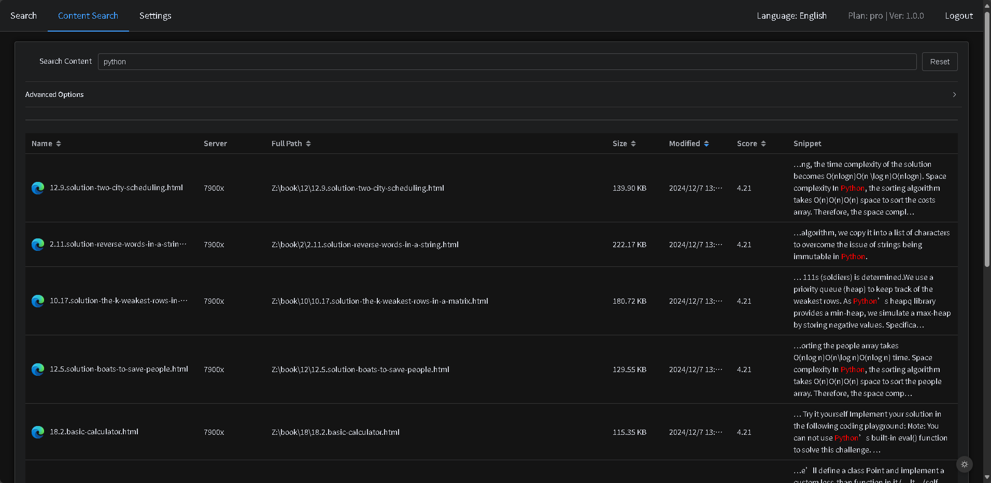Switch to the Search tab
The height and width of the screenshot is (483, 991).
(x=23, y=16)
